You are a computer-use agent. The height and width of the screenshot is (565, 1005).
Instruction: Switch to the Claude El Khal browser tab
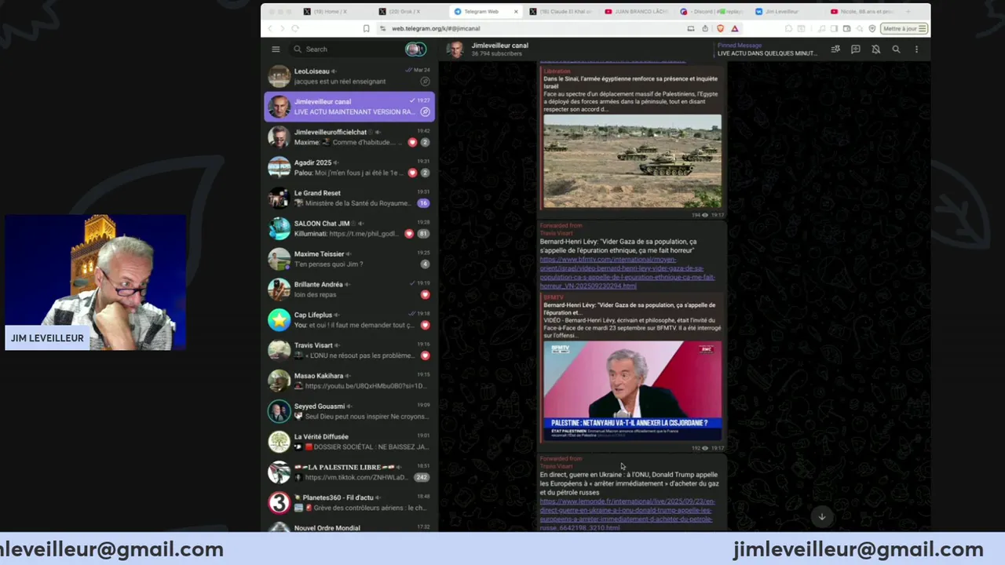pyautogui.click(x=559, y=12)
